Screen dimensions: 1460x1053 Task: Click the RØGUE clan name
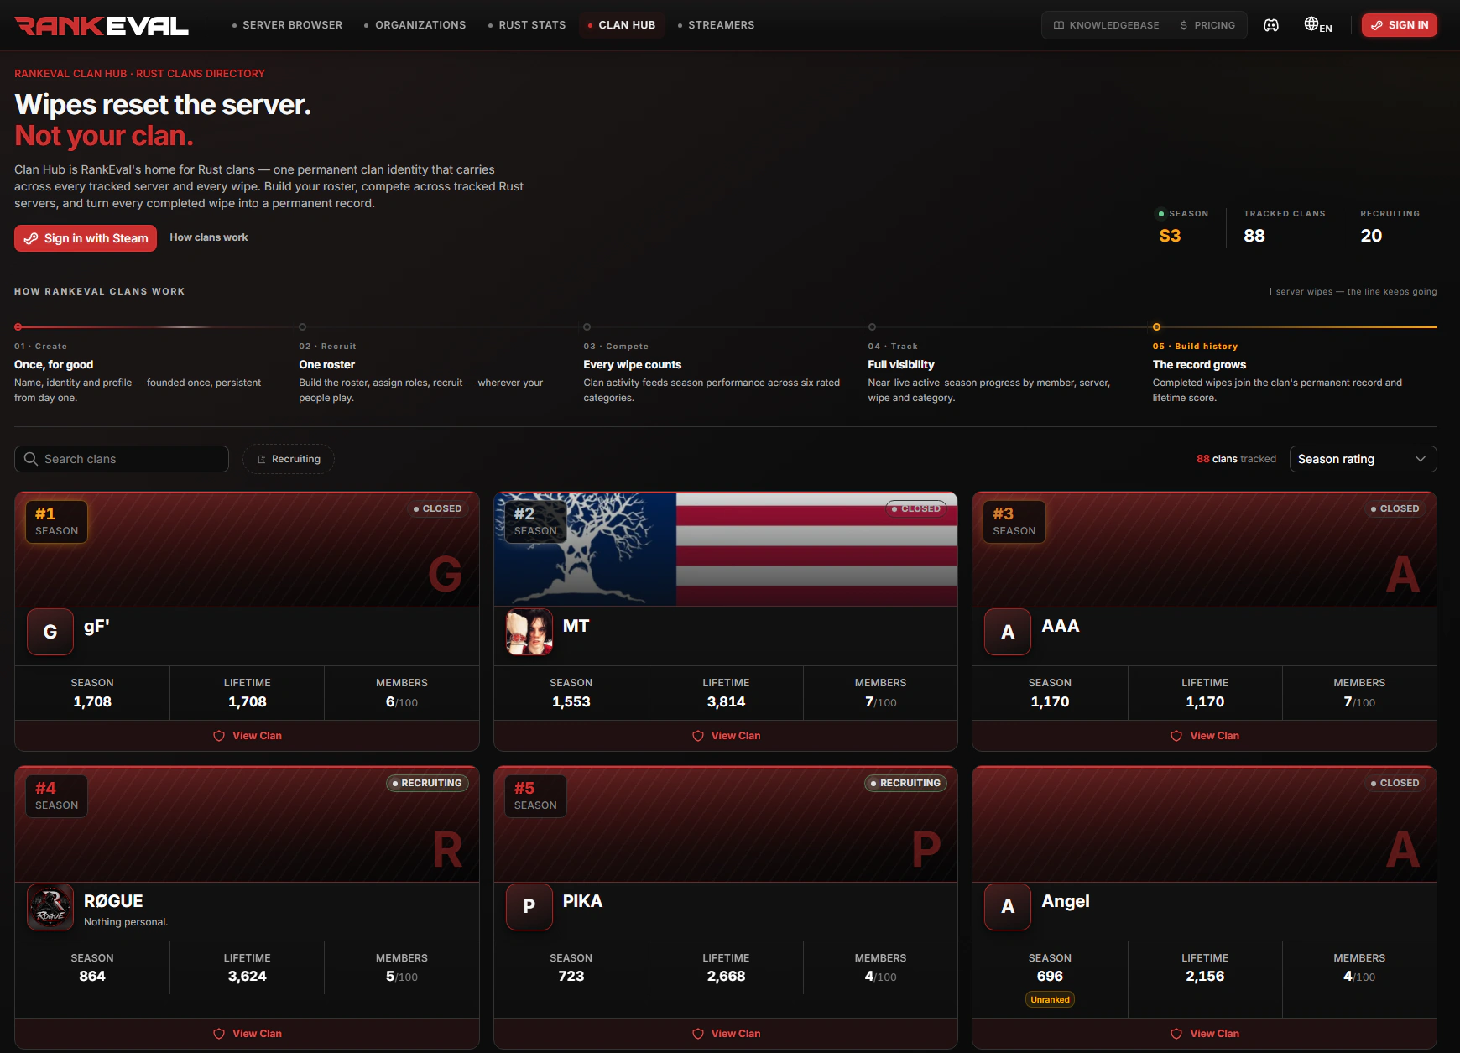pyautogui.click(x=113, y=901)
